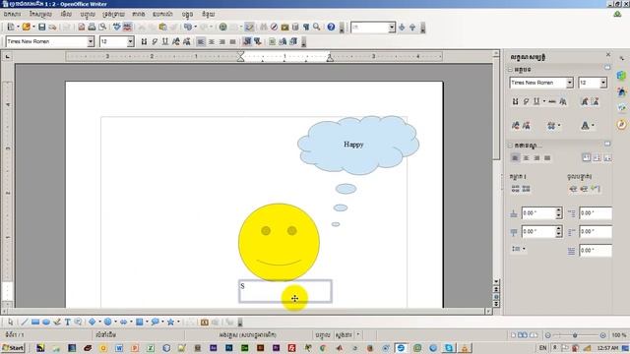Expand the Basic Shapes dropdown arrow
Viewport: 630px width, 354px height.
(x=99, y=322)
